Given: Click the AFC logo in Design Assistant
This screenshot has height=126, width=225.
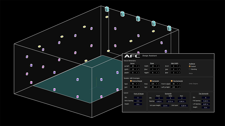Looking at the screenshot, I should pos(132,56).
